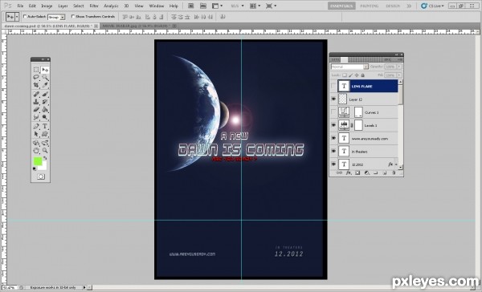Viewport: 482px width, 292px height.
Task: Select the Eraser tool
Action: pyautogui.click(x=36, y=109)
